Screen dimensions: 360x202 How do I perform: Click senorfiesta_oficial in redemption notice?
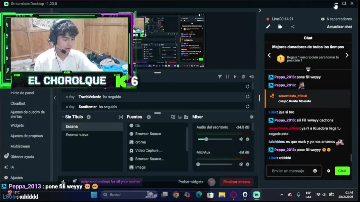point(292,96)
